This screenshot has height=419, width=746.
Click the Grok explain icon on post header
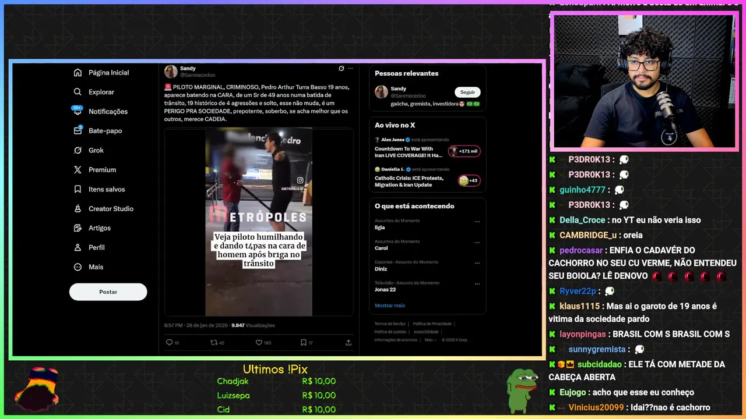[x=342, y=68]
